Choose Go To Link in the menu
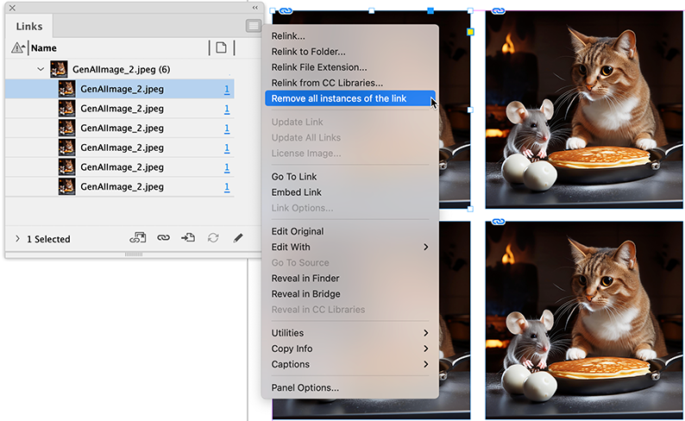Screen dimensions: 685x421 pyautogui.click(x=350, y=177)
